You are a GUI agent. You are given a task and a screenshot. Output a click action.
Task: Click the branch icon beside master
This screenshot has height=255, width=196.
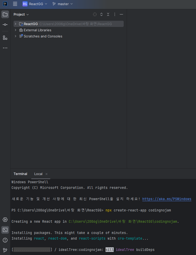click(54, 4)
